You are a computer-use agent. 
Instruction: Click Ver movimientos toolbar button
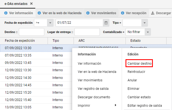point(101,13)
